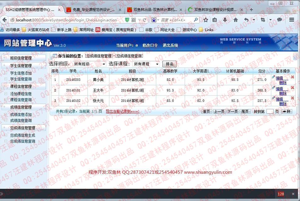Collapse the 总成绩信息管理 menu section
This screenshot has width=300, height=201.
24,128
